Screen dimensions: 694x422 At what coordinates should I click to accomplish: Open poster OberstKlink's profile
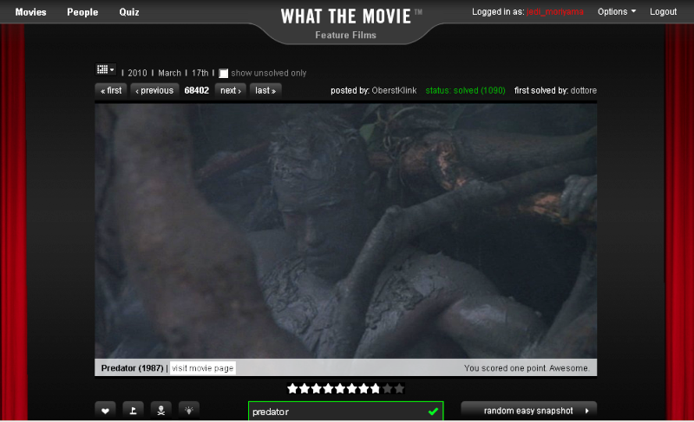(x=394, y=91)
